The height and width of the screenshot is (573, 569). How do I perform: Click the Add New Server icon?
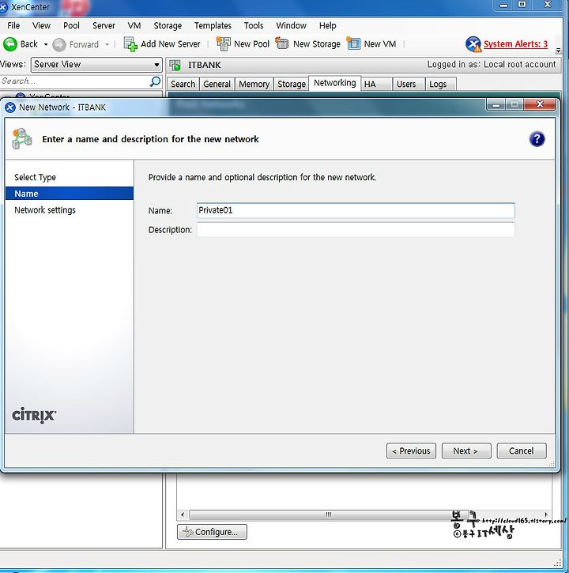pyautogui.click(x=130, y=44)
